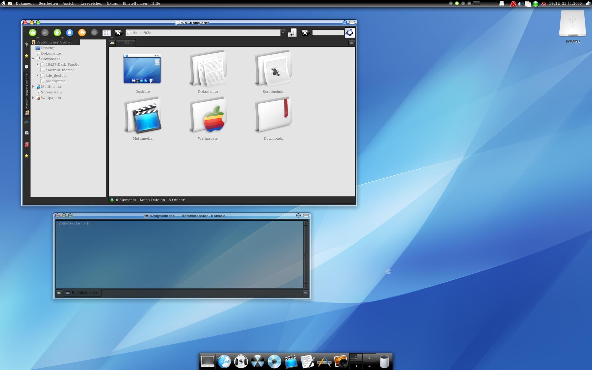Expand the kde_design tree node
The image size is (592, 370).
(38, 76)
